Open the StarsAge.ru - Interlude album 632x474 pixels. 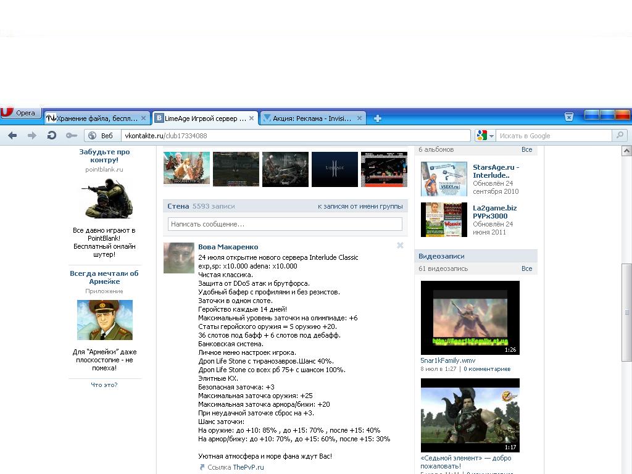click(496, 172)
